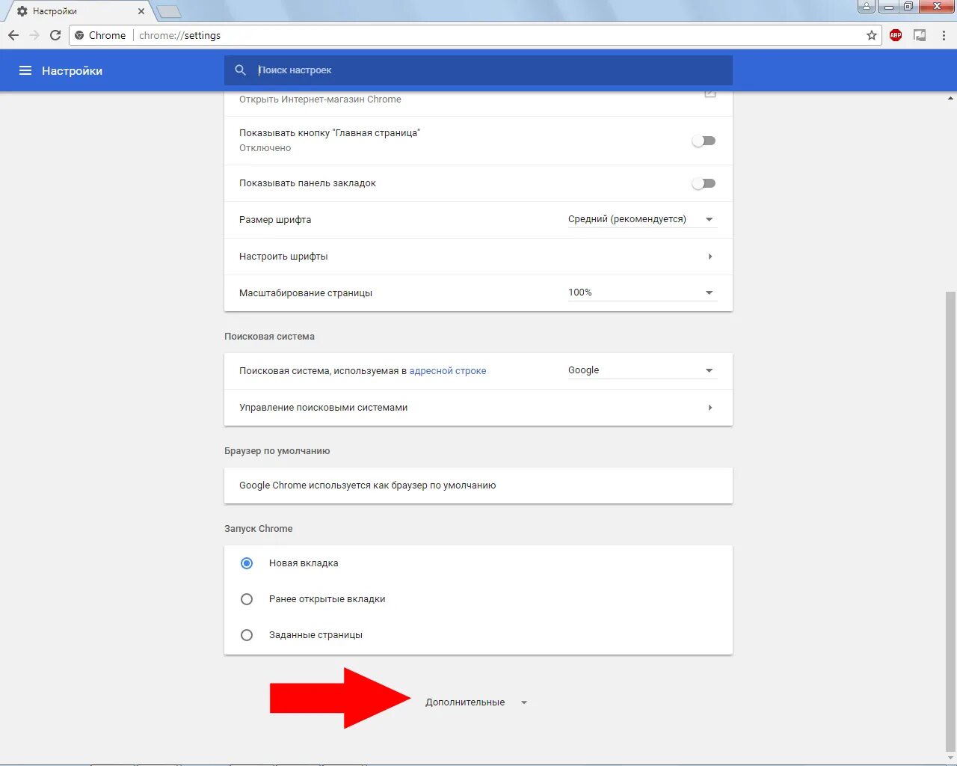
Task: Expand Настроить шрифты section
Action: [x=478, y=257]
